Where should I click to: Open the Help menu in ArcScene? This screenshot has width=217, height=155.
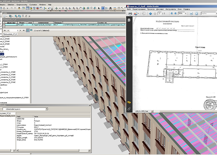pyautogui.click(x=50, y=5)
